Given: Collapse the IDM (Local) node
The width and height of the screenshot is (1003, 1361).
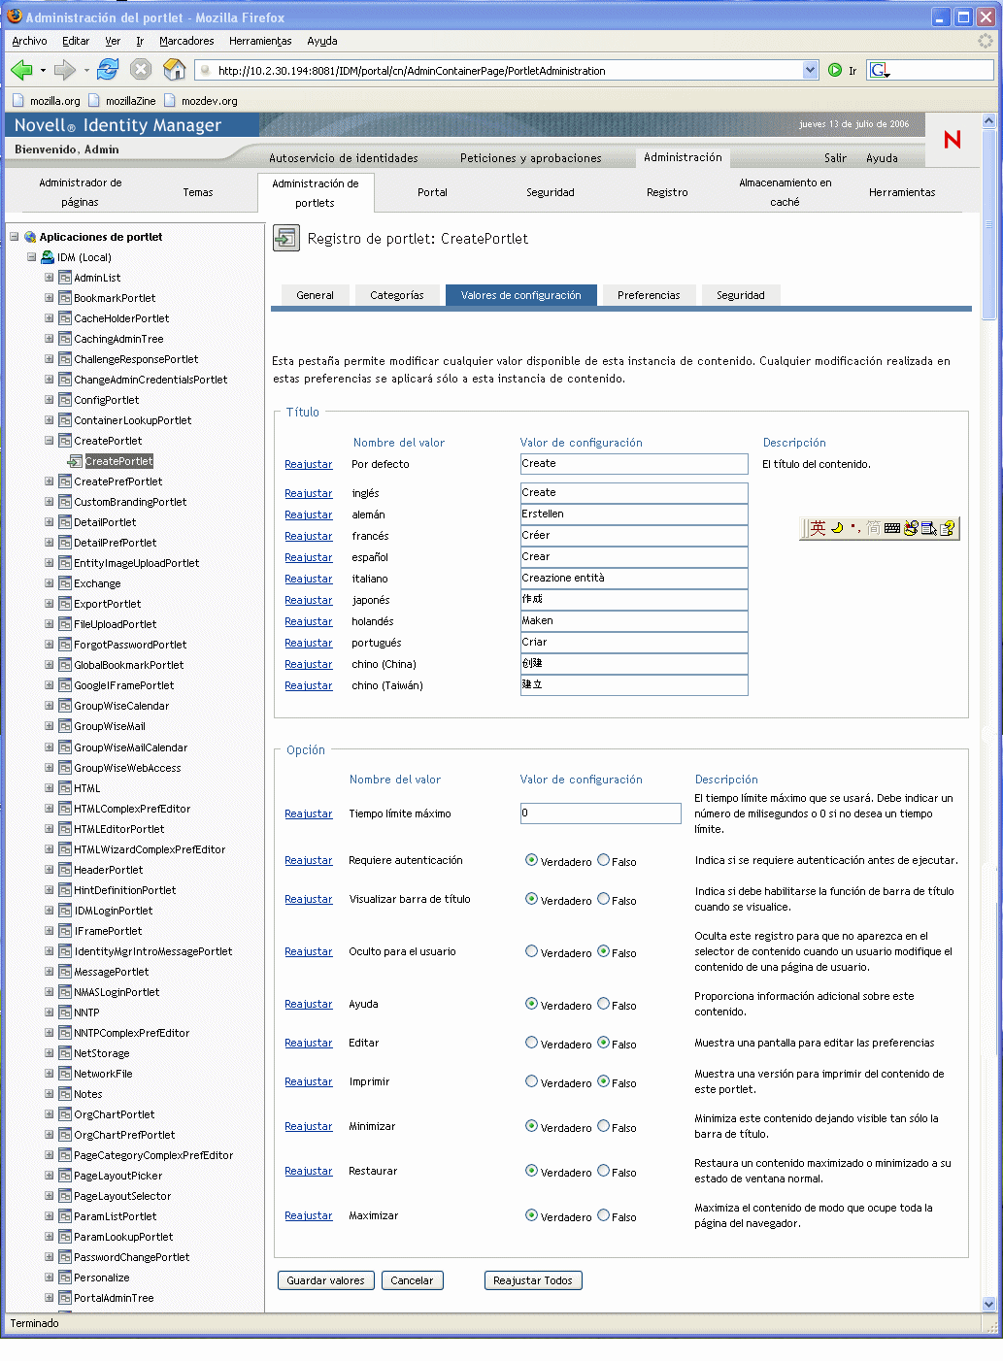Looking at the screenshot, I should (32, 257).
